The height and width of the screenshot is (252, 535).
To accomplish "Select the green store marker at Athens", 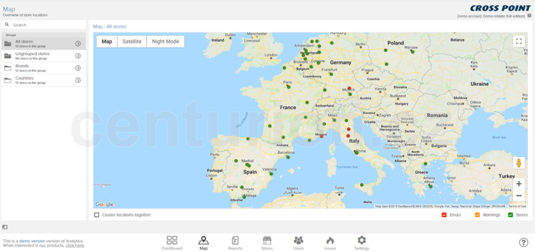I will (431, 186).
